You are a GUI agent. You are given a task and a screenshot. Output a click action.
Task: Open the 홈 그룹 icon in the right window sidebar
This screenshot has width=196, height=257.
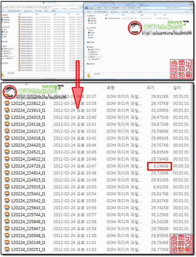pos(88,42)
